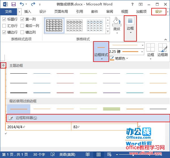Toggle the 第一列 checkbox
170x158 pixels.
coord(22,19)
